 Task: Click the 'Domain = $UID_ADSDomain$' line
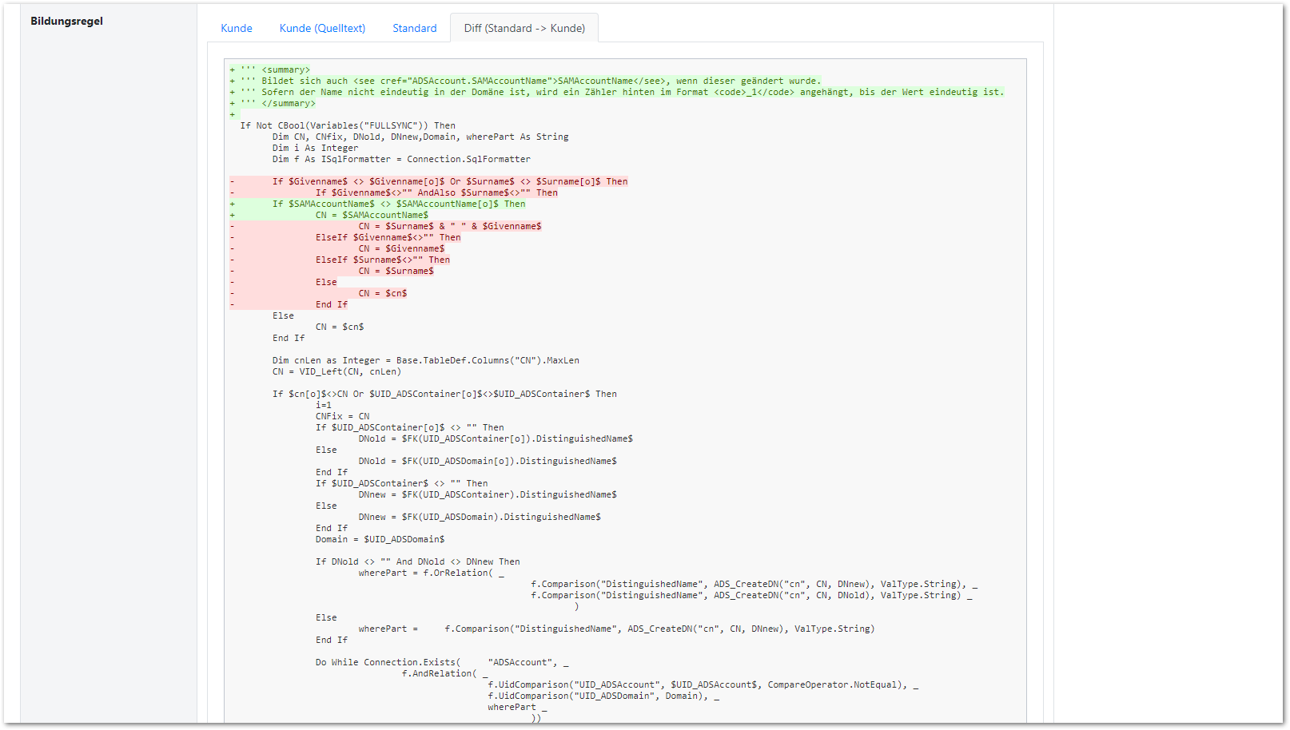point(380,539)
